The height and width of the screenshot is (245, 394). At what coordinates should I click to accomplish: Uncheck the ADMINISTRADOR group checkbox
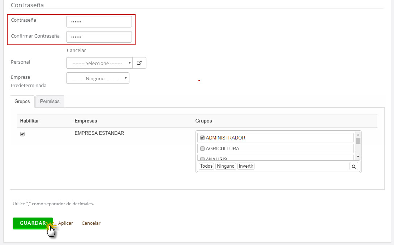click(x=202, y=138)
